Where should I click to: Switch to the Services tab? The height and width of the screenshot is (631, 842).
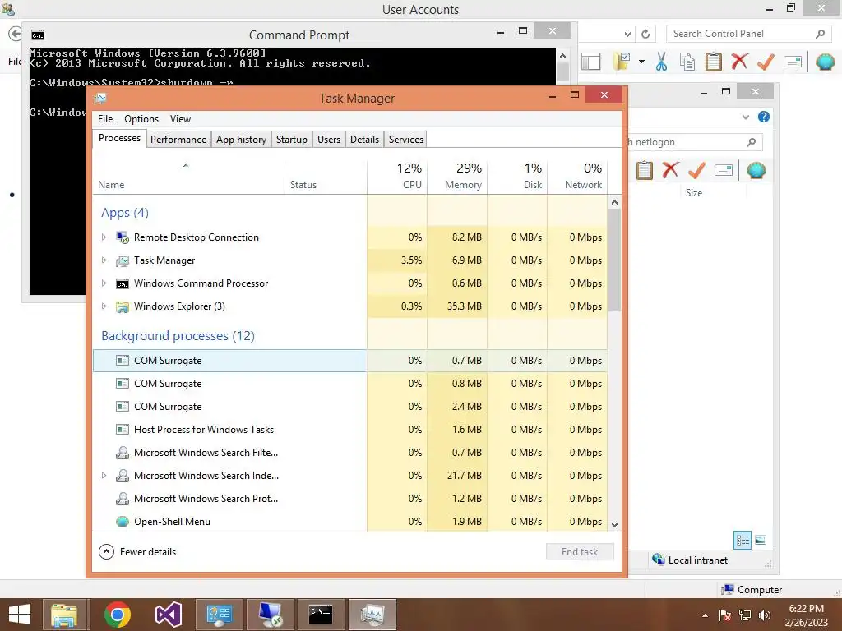click(x=406, y=140)
